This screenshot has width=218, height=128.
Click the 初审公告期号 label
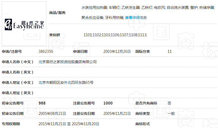click(13, 103)
